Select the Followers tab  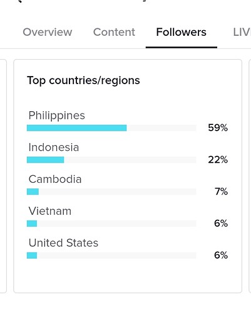[x=182, y=32]
